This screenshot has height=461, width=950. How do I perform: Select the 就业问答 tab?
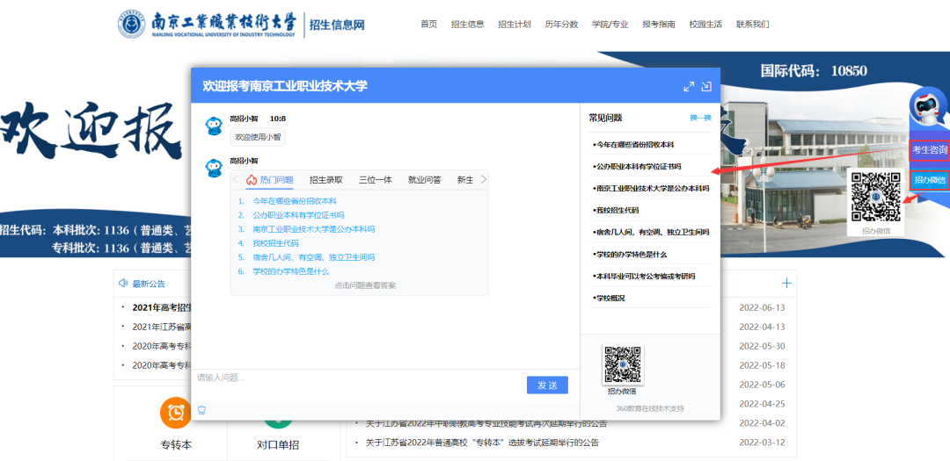(x=424, y=180)
